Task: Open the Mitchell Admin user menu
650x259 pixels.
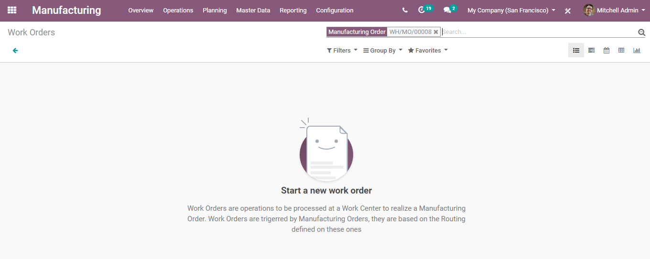Action: coord(614,10)
